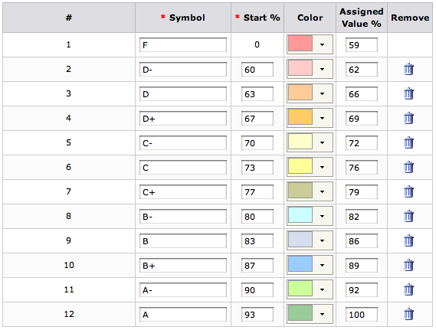Click the Start % field with 87
The width and height of the screenshot is (436, 330).
(257, 266)
